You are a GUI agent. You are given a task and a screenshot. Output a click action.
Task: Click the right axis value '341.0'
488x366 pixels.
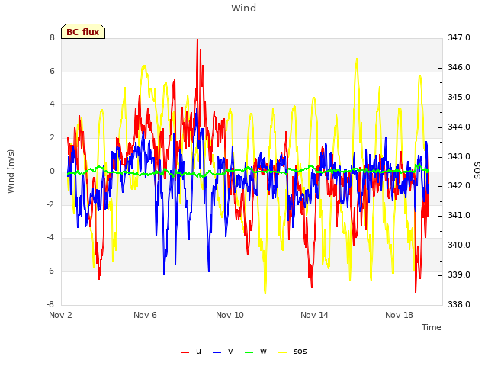459,215
